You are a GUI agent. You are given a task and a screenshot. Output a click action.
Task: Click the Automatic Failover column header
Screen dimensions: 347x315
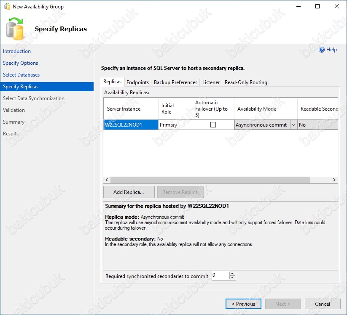click(213, 109)
